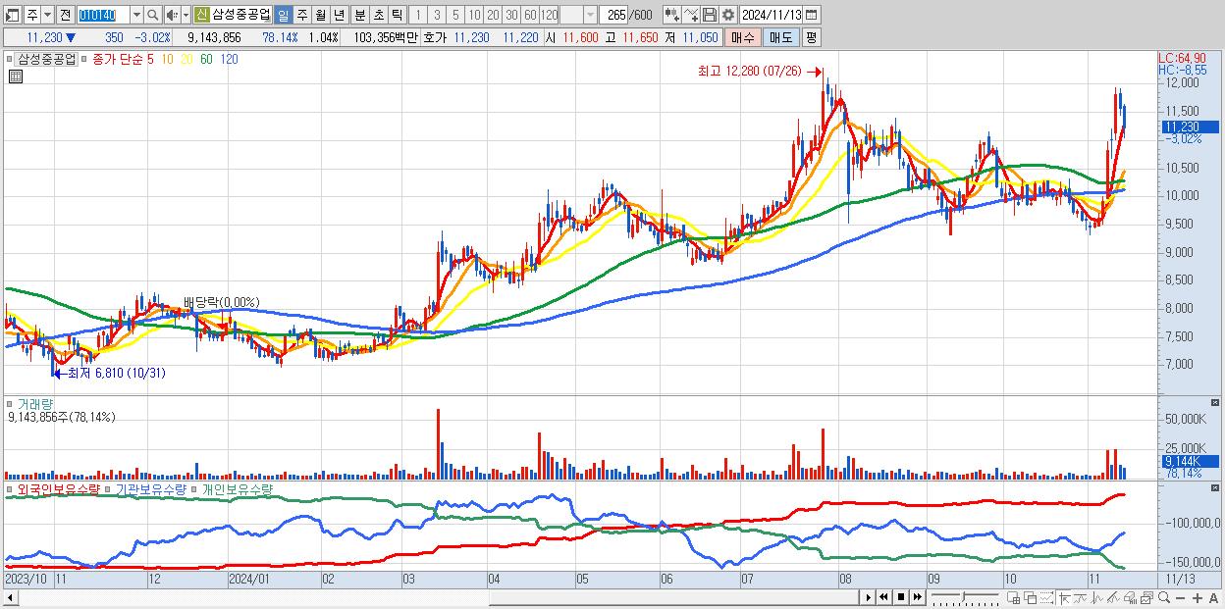This screenshot has width=1225, height=609.
Task: Expand the stock code history dropdown
Action: 136,15
